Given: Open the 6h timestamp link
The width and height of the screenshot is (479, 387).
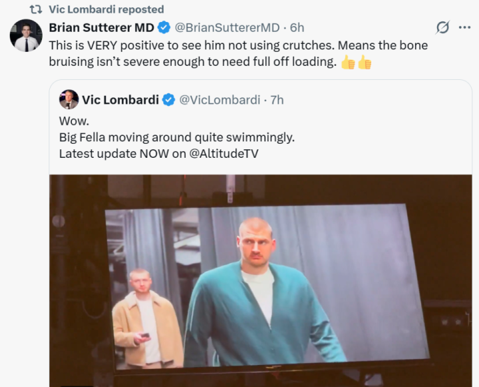Looking at the screenshot, I should [297, 27].
